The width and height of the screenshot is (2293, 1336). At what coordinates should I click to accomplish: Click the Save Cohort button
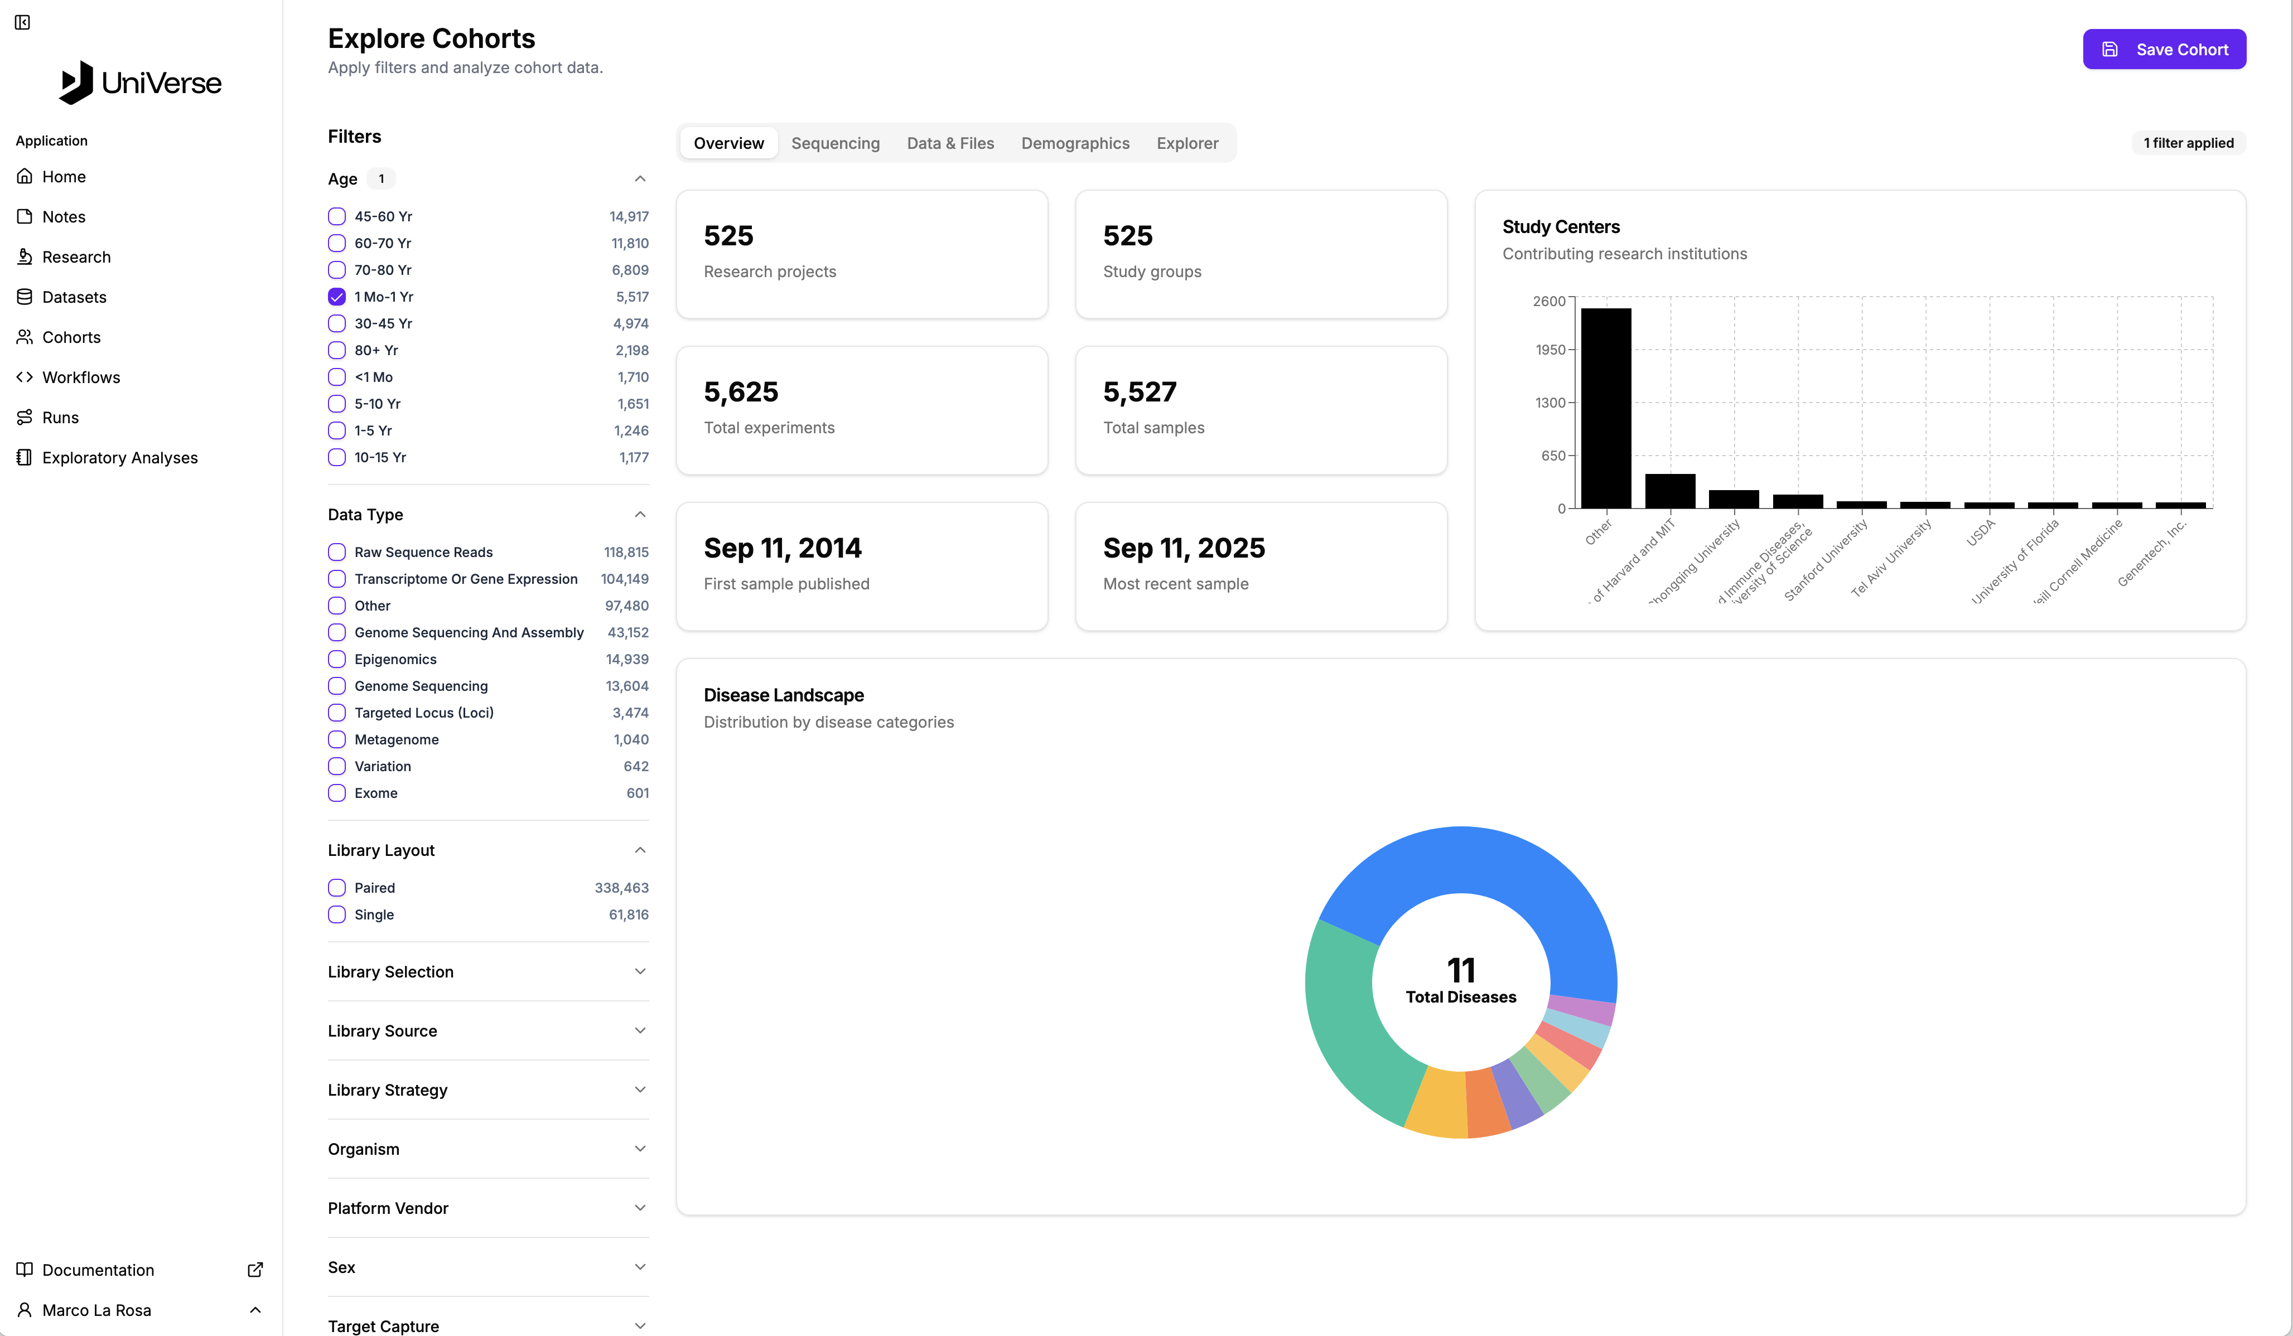[x=2164, y=49]
